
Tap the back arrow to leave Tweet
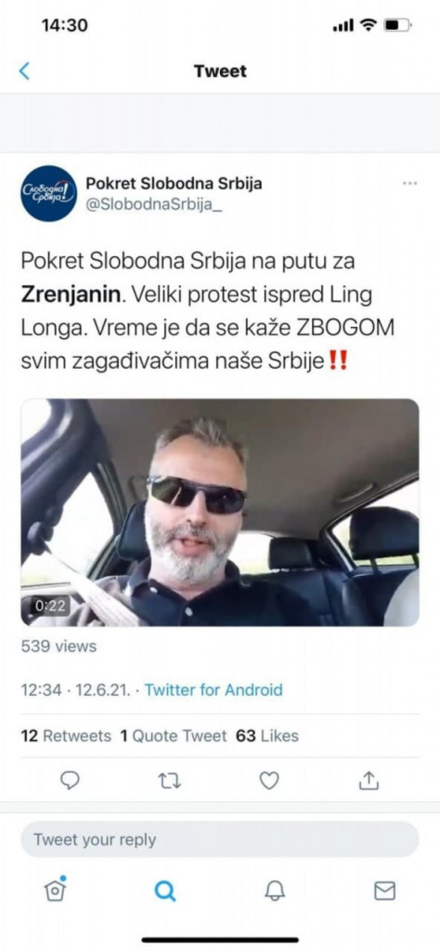coord(24,71)
